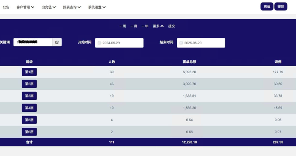Open the 第2层 level button
This screenshot has height=156, width=296.
(29, 84)
